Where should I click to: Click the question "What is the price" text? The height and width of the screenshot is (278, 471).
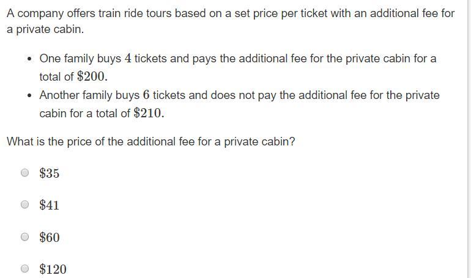(151, 142)
